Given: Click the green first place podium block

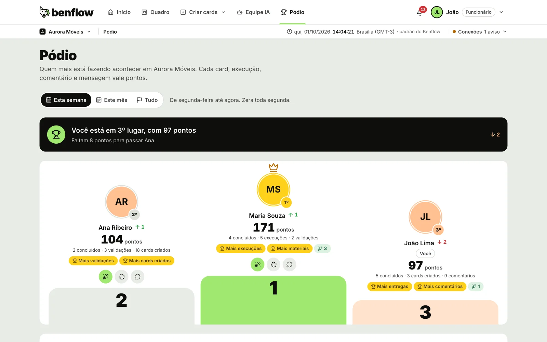Looking at the screenshot, I should pyautogui.click(x=273, y=300).
